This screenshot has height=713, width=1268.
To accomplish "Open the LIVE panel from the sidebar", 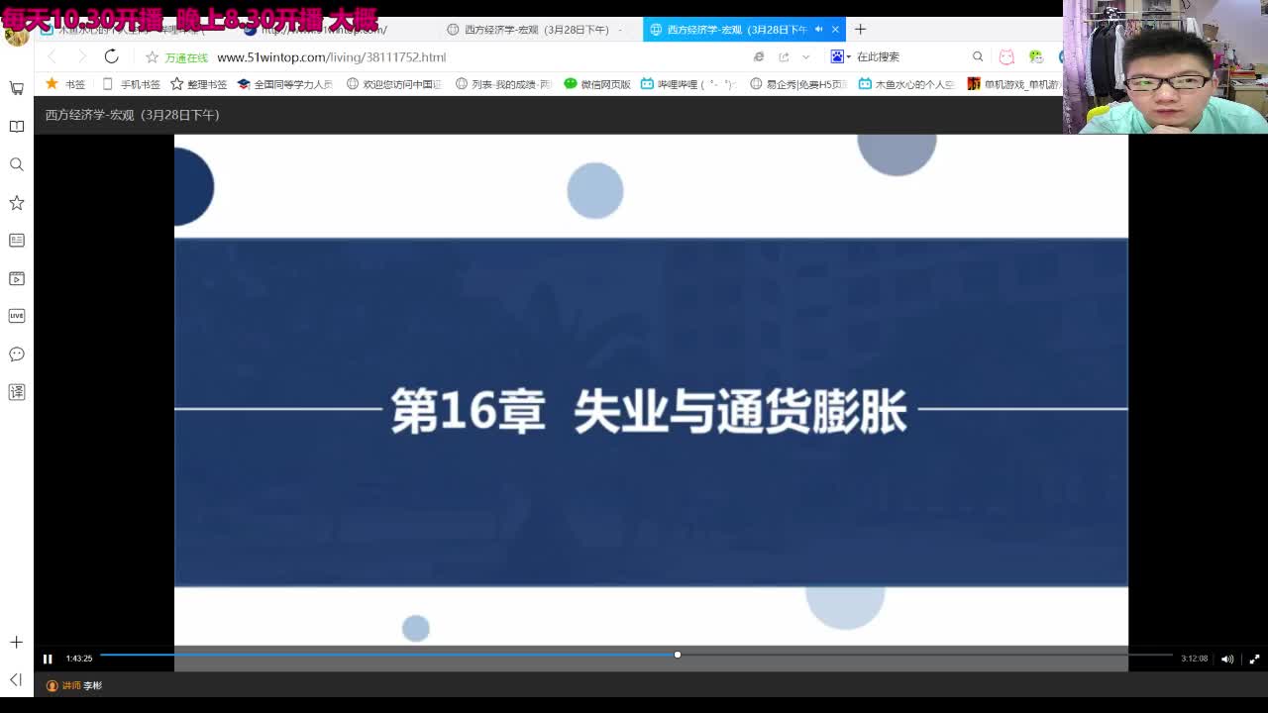I will tap(16, 315).
